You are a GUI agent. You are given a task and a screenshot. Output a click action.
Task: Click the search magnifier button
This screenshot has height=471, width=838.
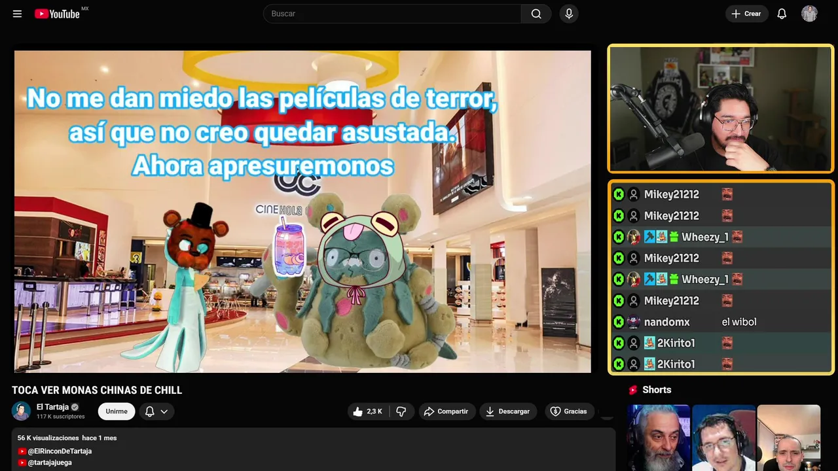point(536,14)
